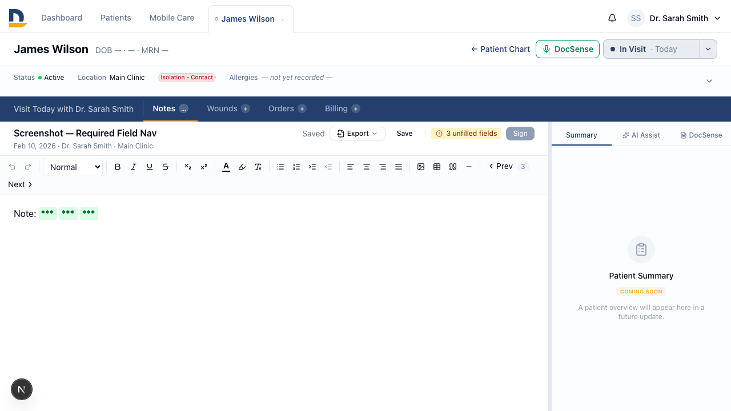Open the DocSense side panel tab

tap(701, 135)
